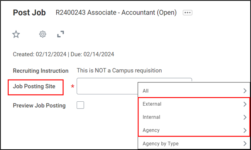
Task: Enable the Preview Job Posting checkbox
Action: [80, 105]
